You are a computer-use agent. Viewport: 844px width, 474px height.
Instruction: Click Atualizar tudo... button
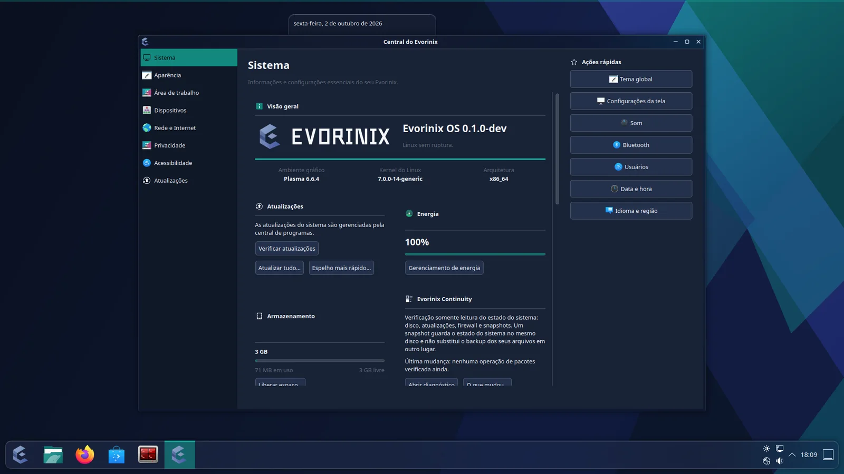point(280,268)
